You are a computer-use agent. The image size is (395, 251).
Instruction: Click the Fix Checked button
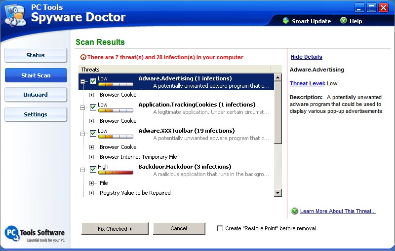pos(115,229)
